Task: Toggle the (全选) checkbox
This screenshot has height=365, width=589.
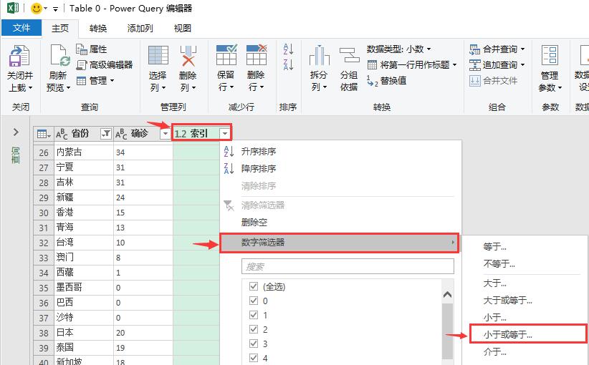Action: pos(253,286)
